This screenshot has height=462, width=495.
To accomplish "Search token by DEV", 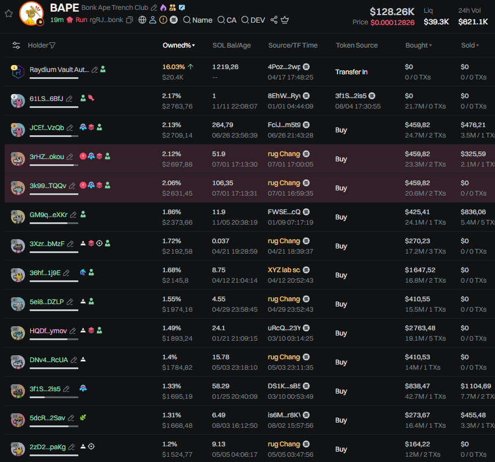I will point(253,20).
